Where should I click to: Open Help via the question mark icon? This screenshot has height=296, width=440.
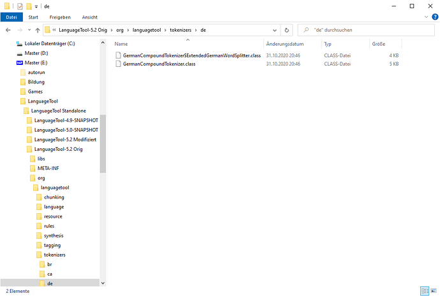[x=434, y=17]
